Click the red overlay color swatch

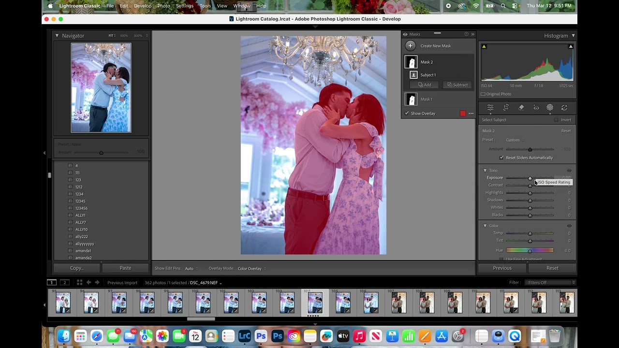tap(463, 114)
